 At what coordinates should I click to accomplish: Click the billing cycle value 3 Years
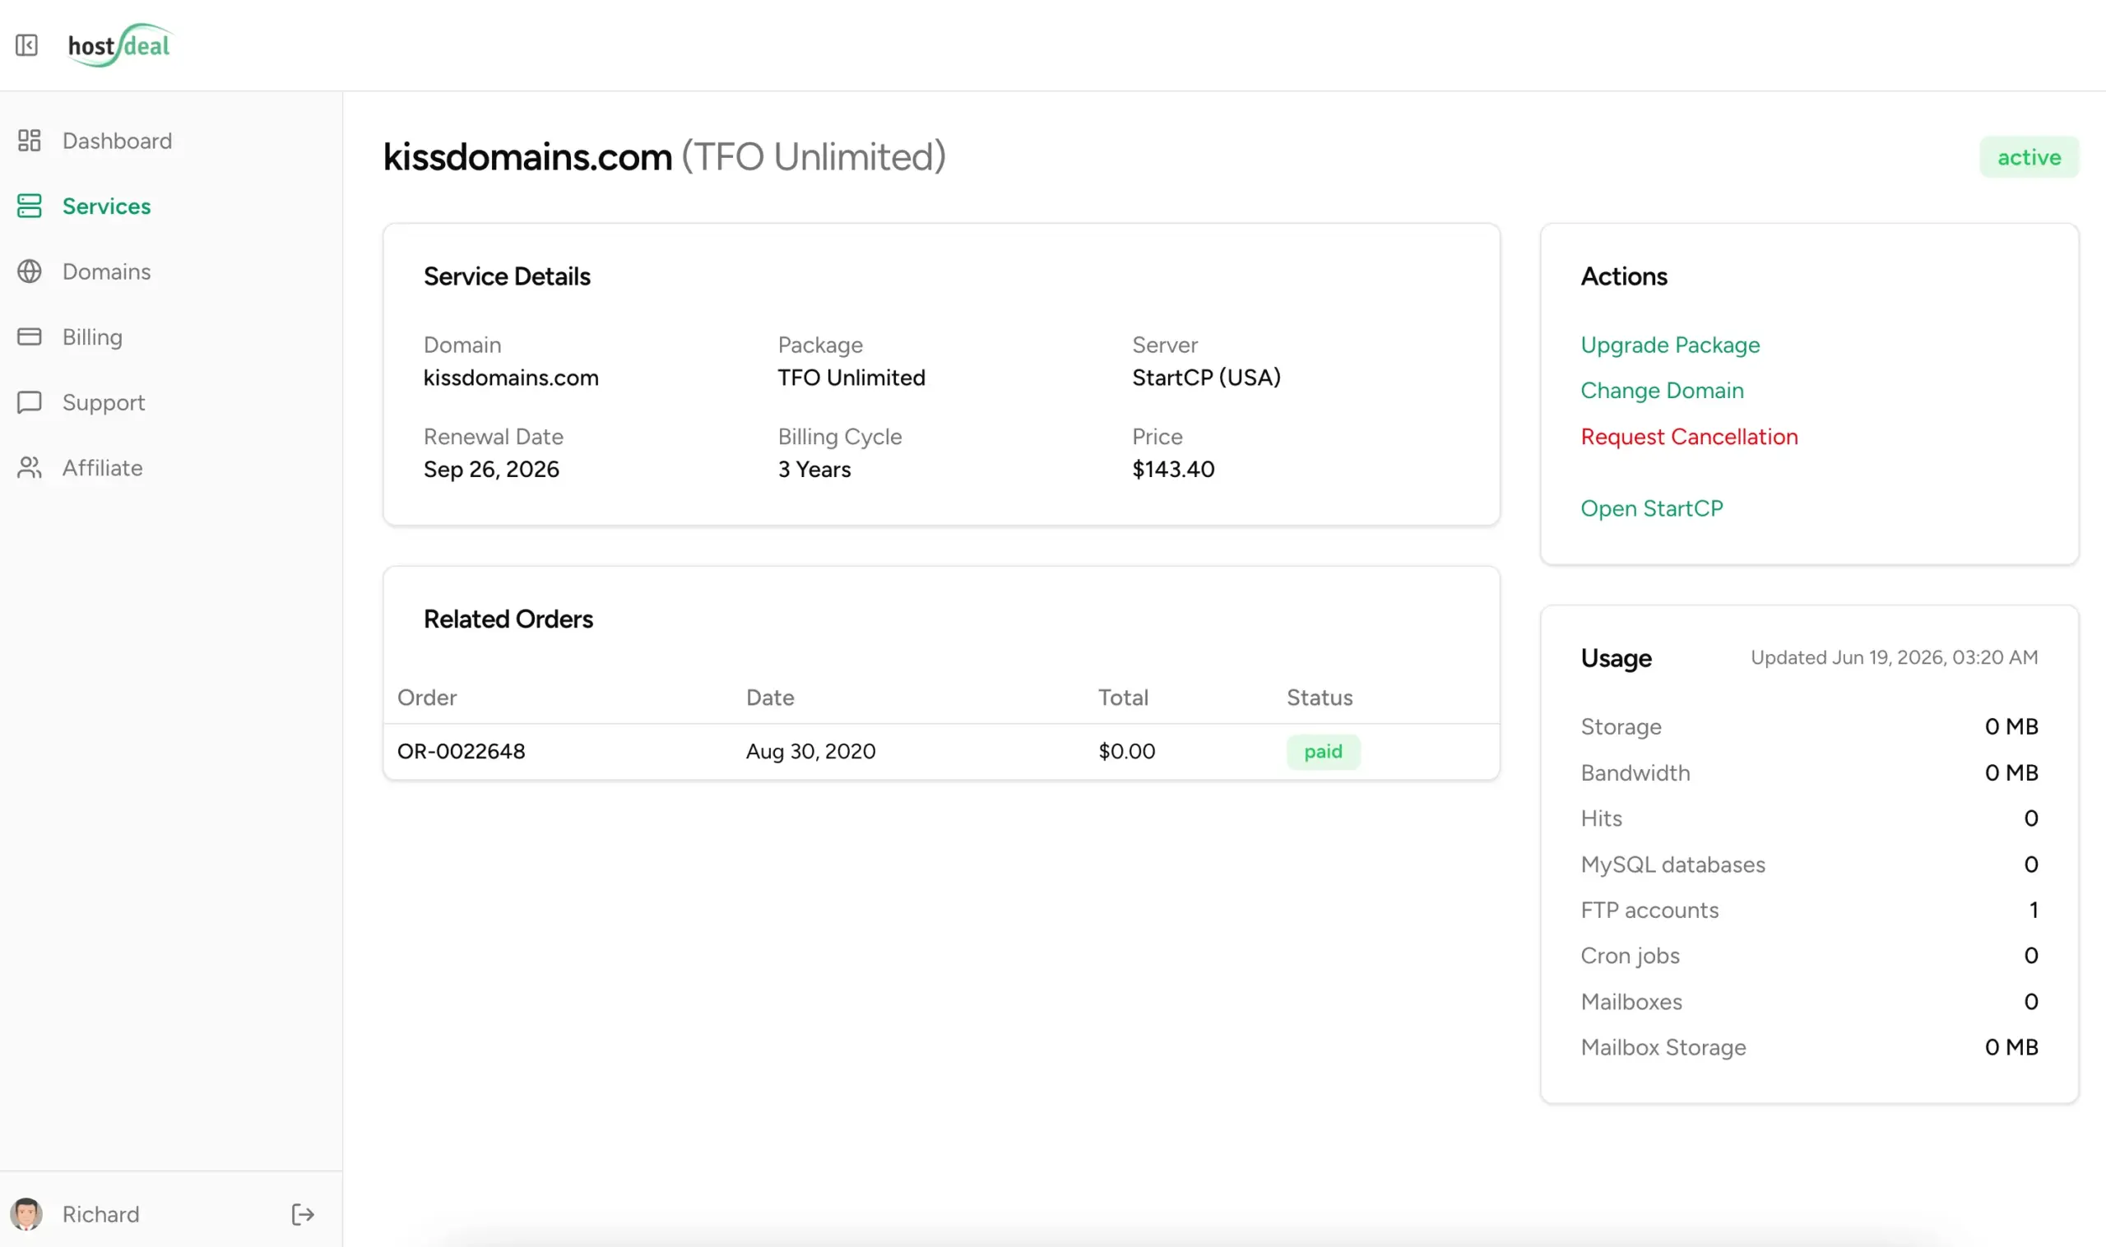point(814,470)
